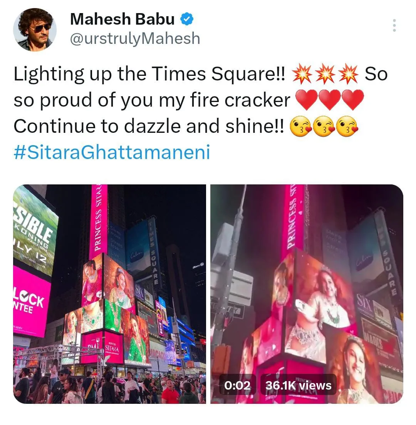The height and width of the screenshot is (425, 416).
Task: Click the first red heart emoji
Action: 306,100
